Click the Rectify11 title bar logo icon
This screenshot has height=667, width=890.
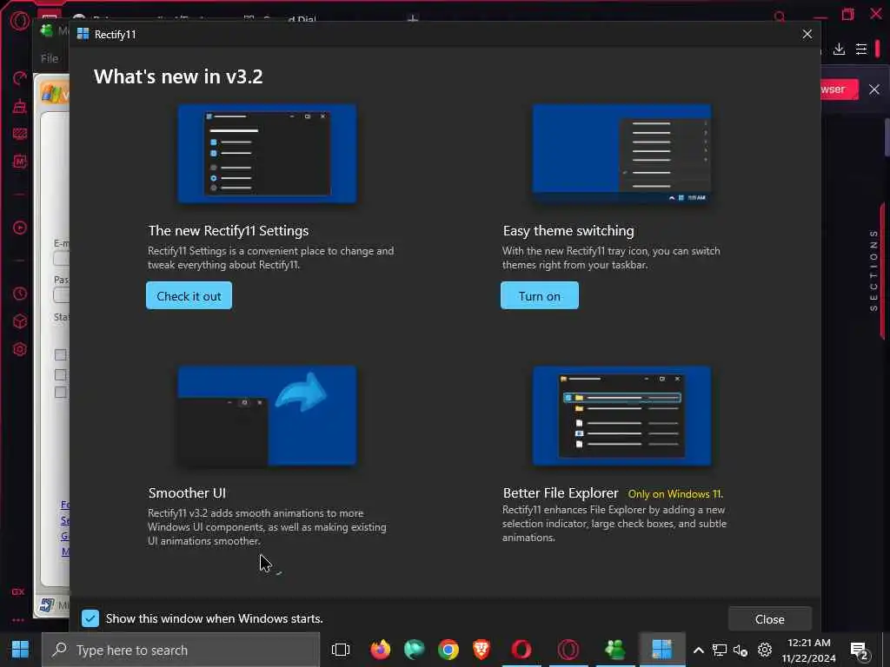83,34
